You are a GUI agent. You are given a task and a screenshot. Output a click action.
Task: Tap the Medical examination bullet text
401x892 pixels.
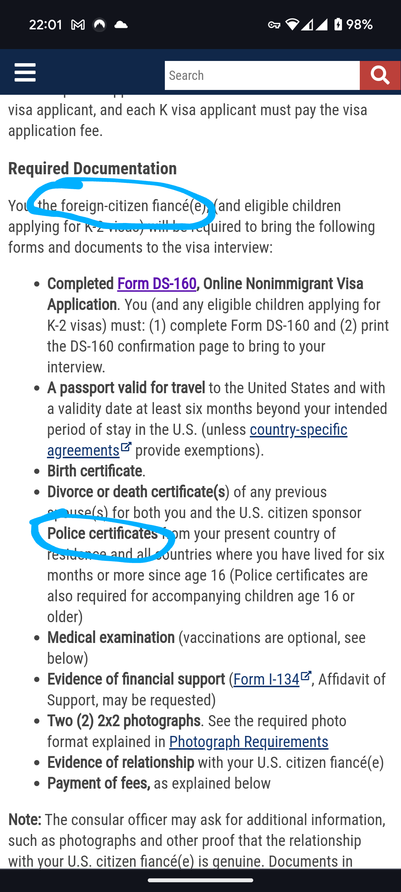coord(111,638)
